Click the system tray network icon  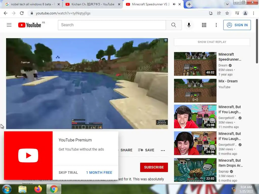(233, 189)
